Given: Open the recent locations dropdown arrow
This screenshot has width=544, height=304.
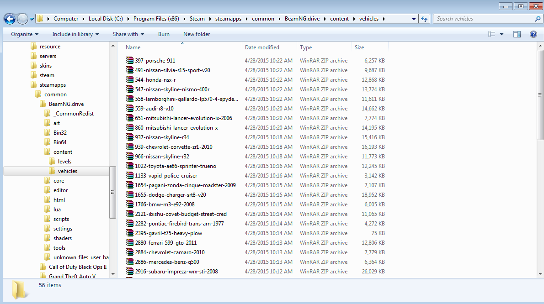Looking at the screenshot, I should (32, 19).
